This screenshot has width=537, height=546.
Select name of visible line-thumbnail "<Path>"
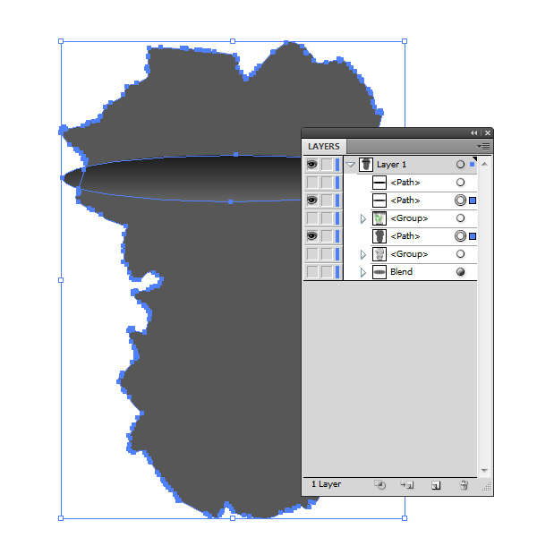(x=405, y=200)
